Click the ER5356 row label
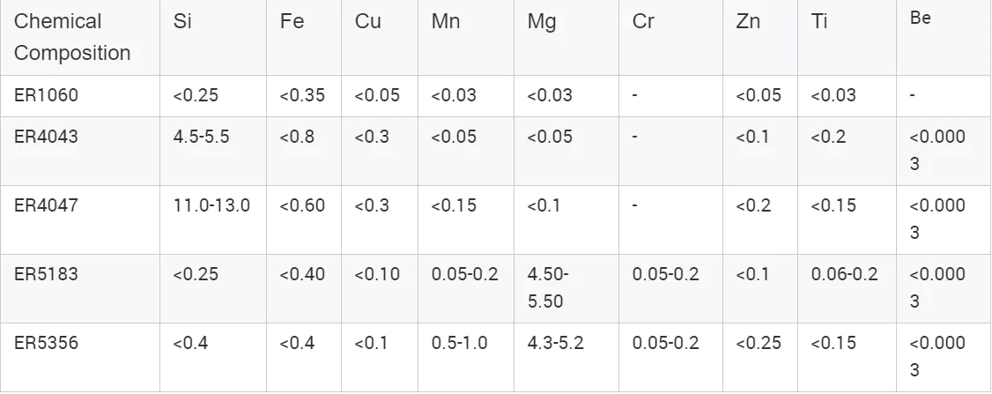The height and width of the screenshot is (394, 992). (x=52, y=343)
